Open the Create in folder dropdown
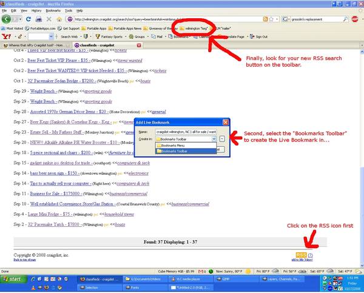This screenshot has height=293, width=364. [x=214, y=139]
